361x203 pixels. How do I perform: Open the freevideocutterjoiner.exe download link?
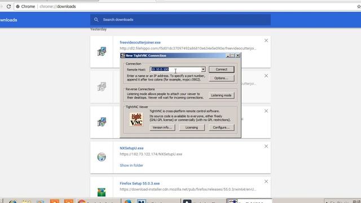(140, 42)
